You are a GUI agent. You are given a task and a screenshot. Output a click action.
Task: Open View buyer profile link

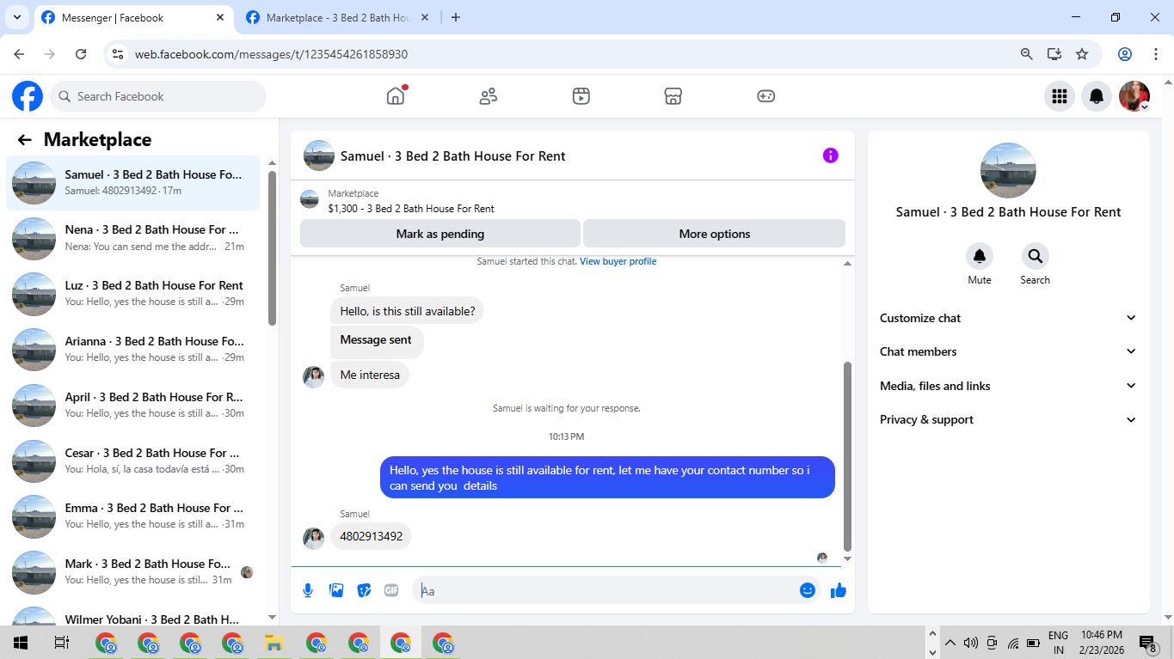point(618,261)
